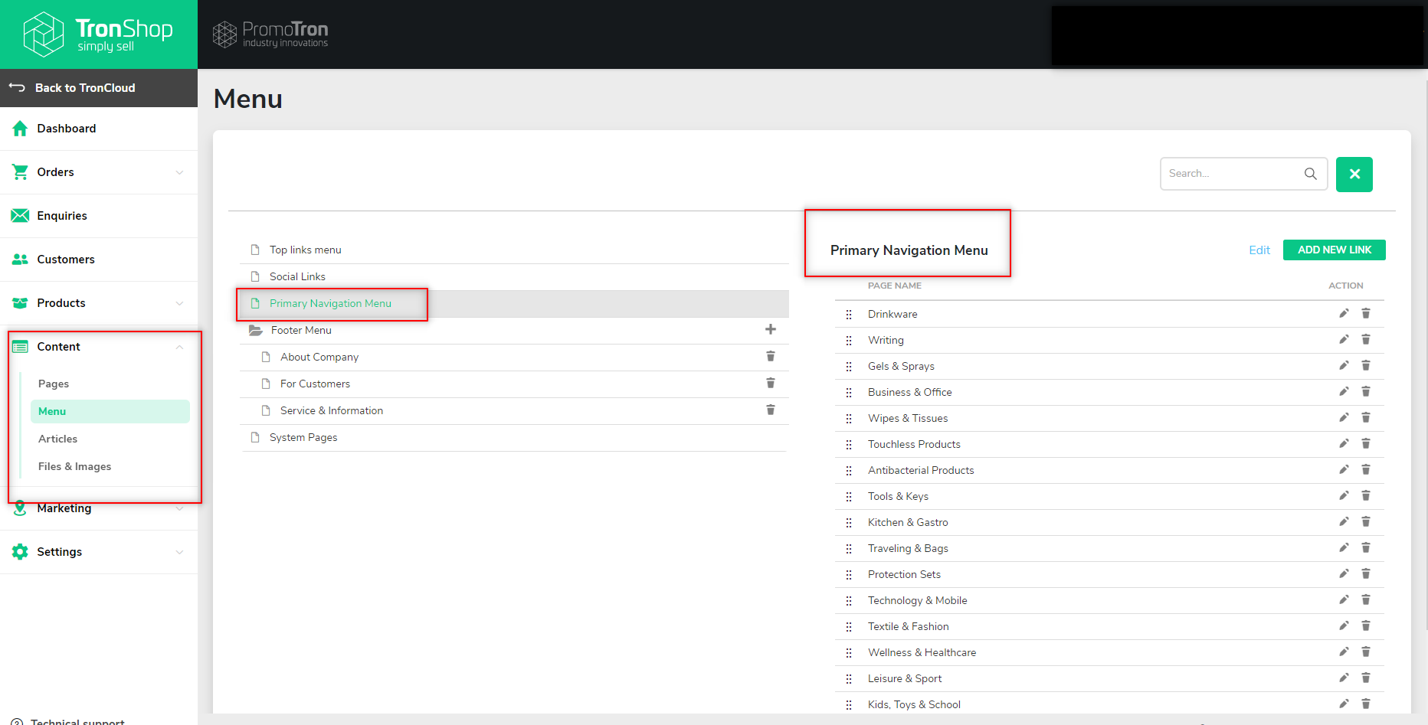Edit the Textile & Fashion link
1428x725 pixels.
pos(1344,625)
